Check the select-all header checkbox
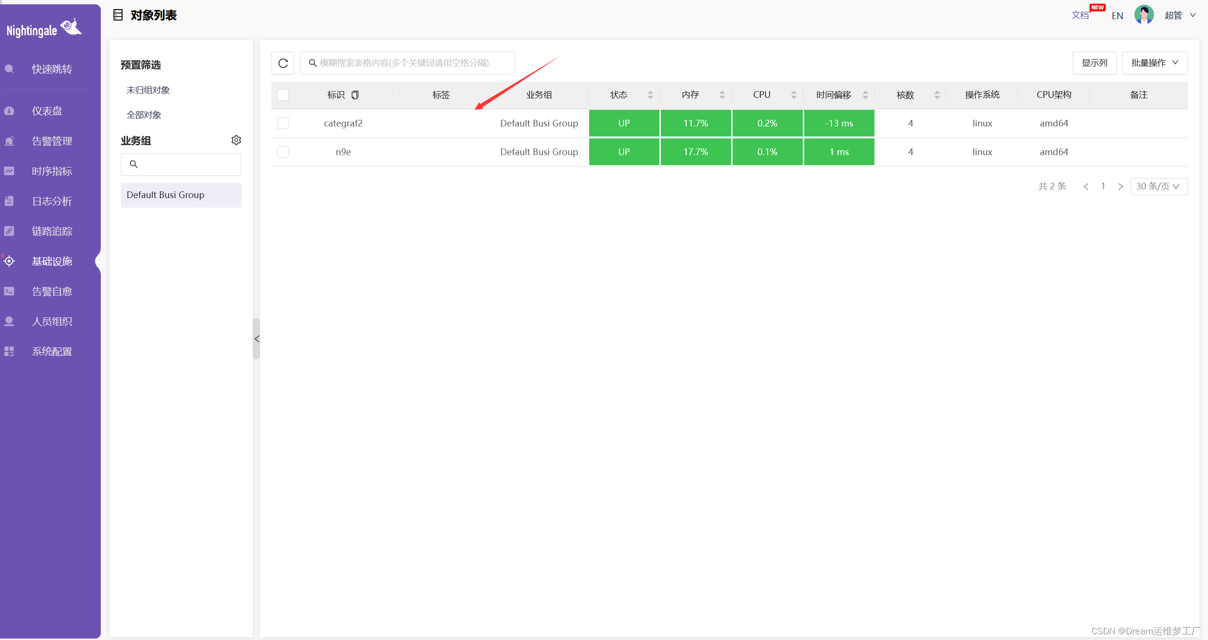The width and height of the screenshot is (1208, 640). pos(283,95)
